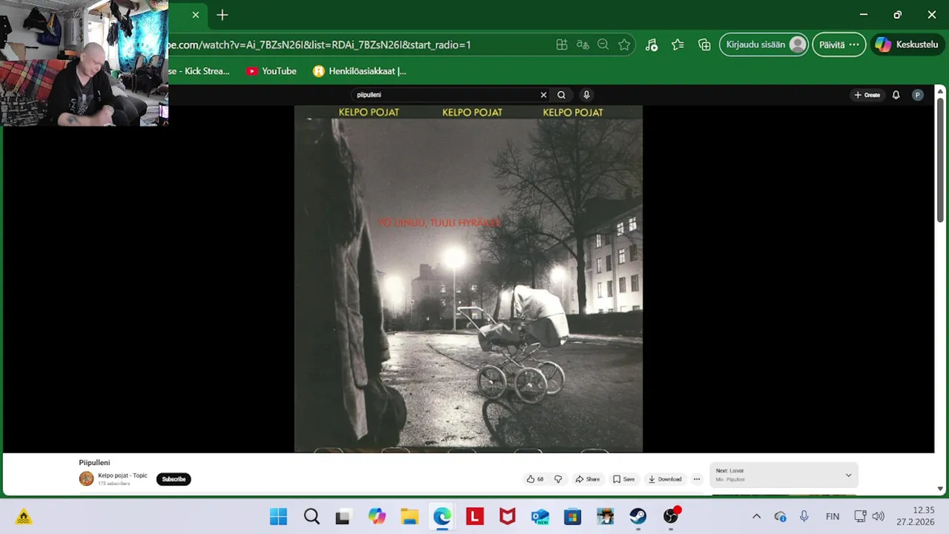Open the collections icon
Image resolution: width=949 pixels, height=534 pixels.
(704, 44)
